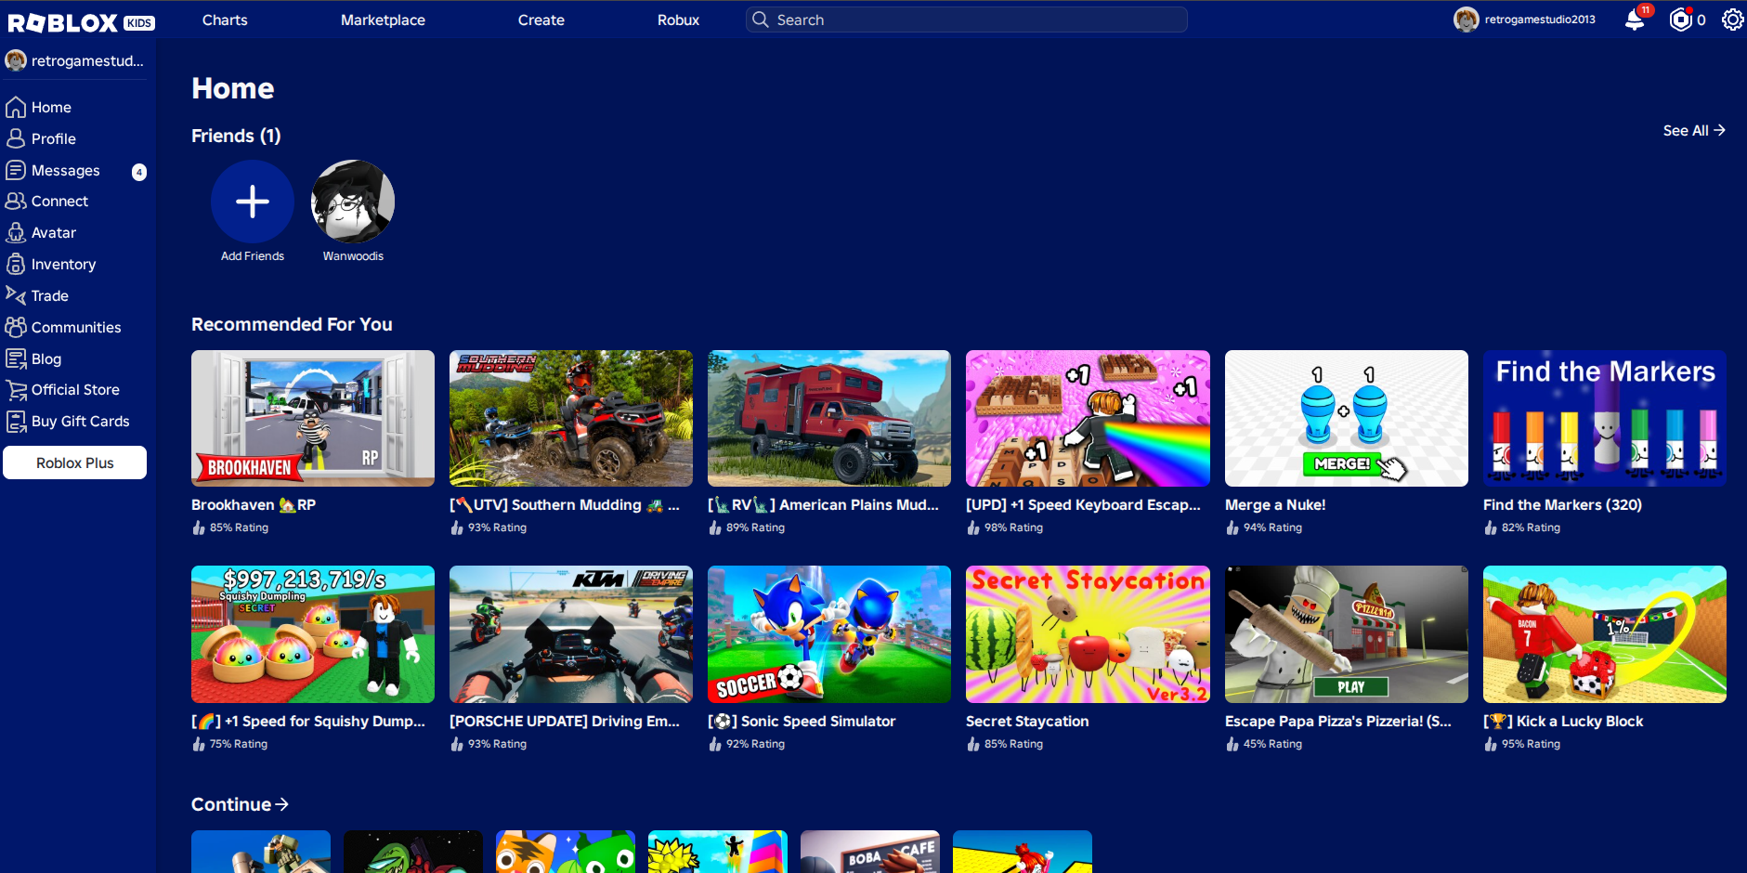The image size is (1747, 873).
Task: Click the 98% Rating text
Action: point(1013,528)
